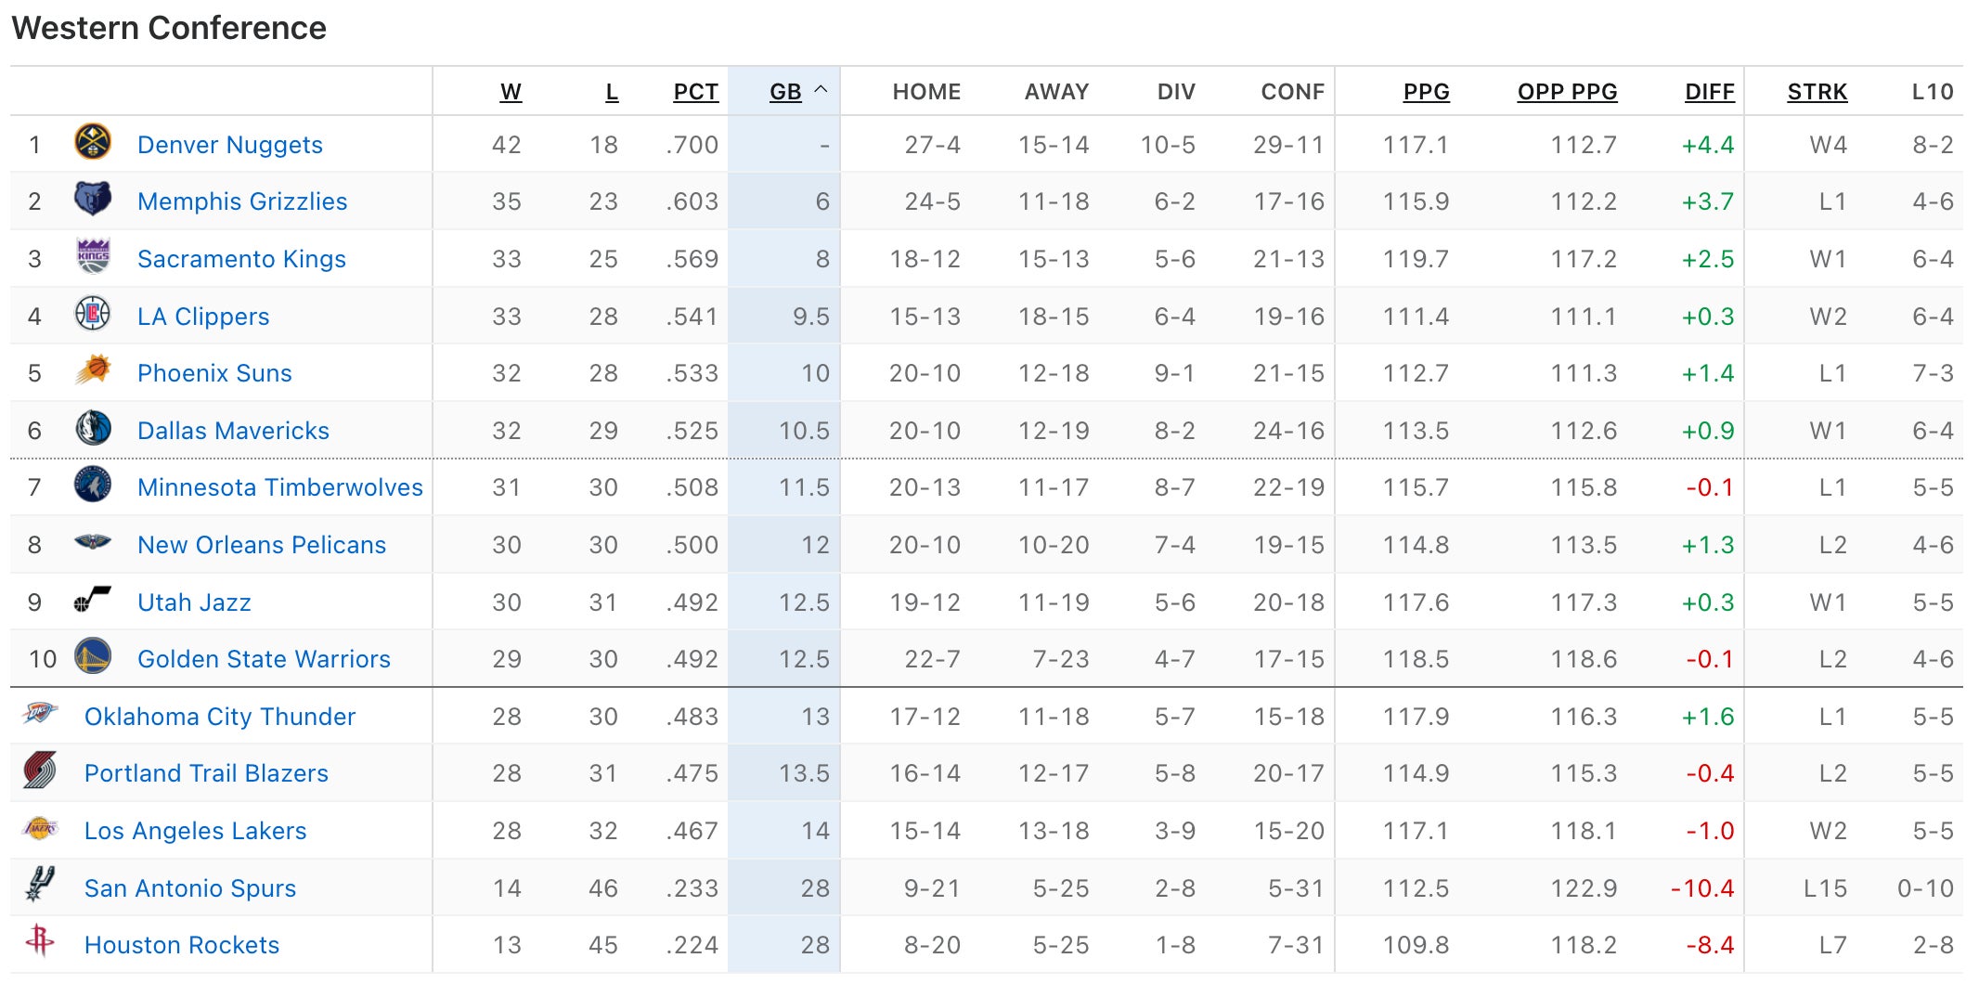Open the Oklahoma City Thunder link

(x=220, y=717)
